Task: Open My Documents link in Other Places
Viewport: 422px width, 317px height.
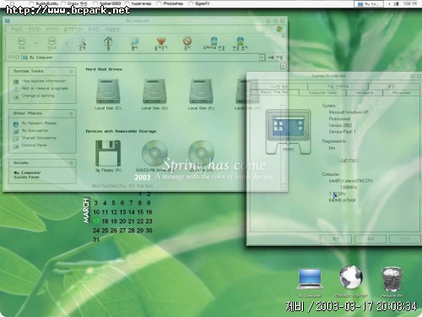Action: [35, 130]
